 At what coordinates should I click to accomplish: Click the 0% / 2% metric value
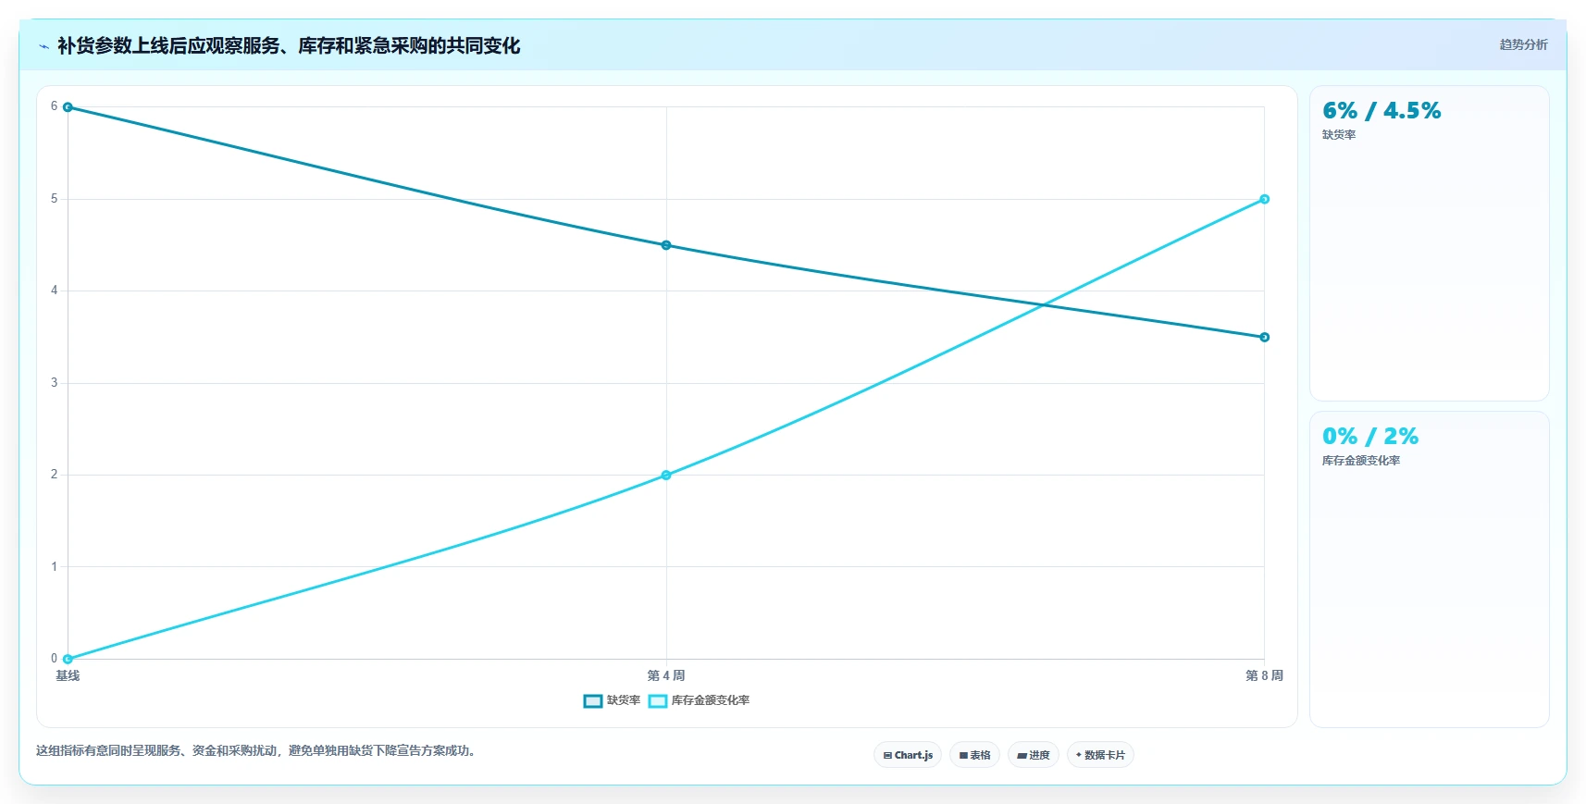coord(1370,437)
